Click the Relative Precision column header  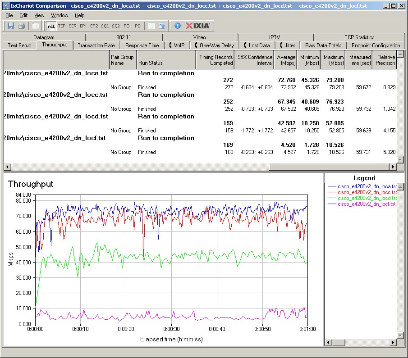[385, 60]
